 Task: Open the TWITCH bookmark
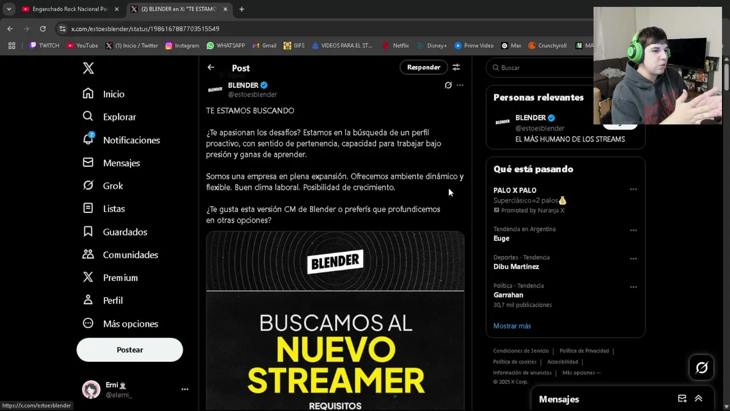click(44, 46)
